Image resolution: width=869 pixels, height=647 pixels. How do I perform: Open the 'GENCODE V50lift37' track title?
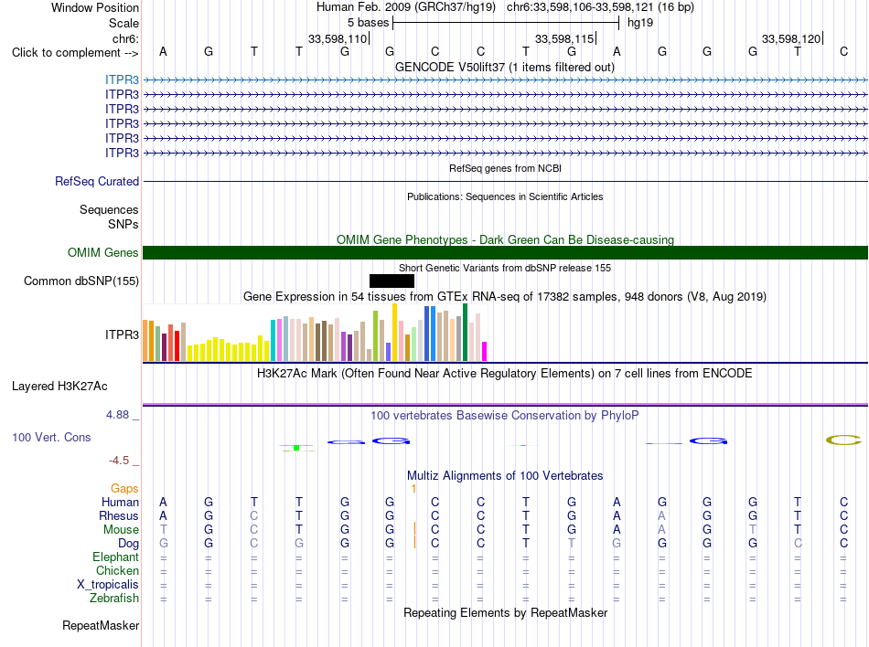point(505,67)
